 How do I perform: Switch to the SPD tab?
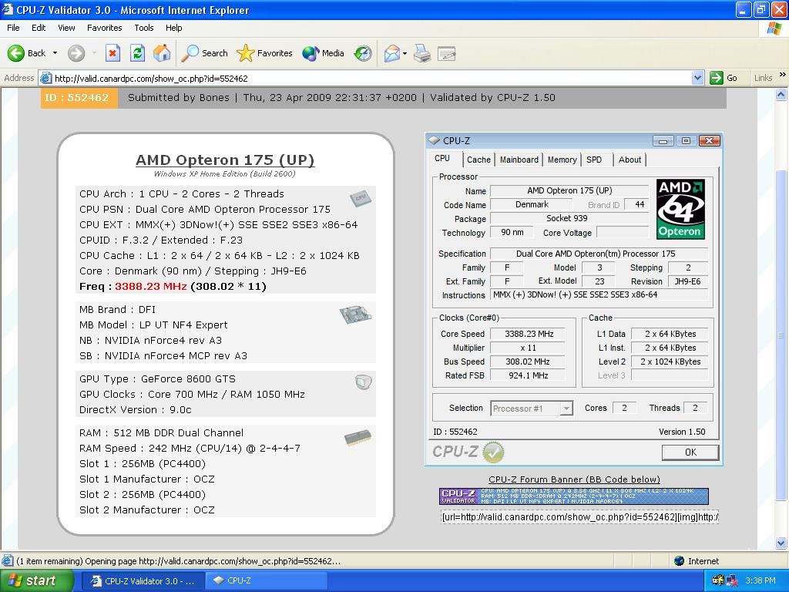(x=594, y=160)
